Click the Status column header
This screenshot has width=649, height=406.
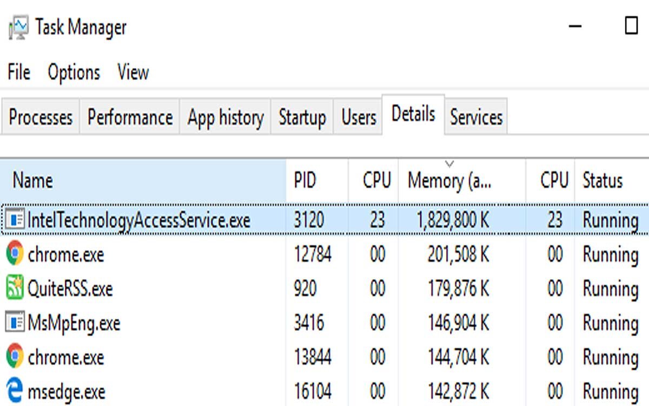coord(602,181)
